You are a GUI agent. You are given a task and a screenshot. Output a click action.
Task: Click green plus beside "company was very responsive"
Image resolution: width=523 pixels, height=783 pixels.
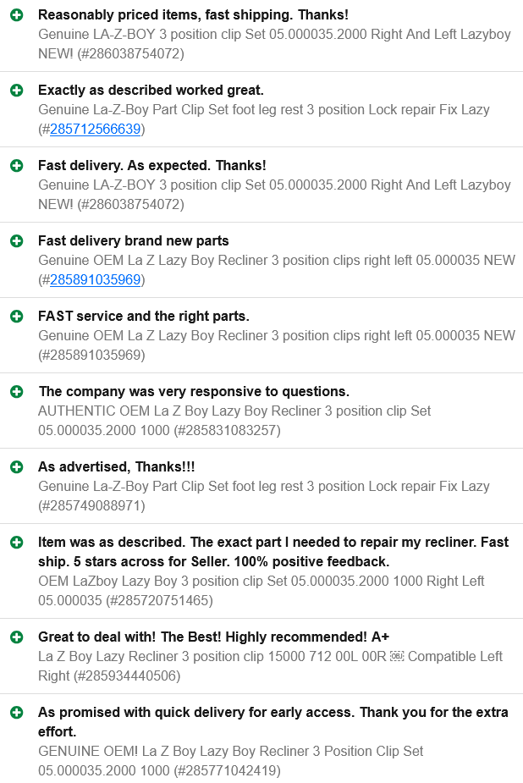pyautogui.click(x=16, y=392)
